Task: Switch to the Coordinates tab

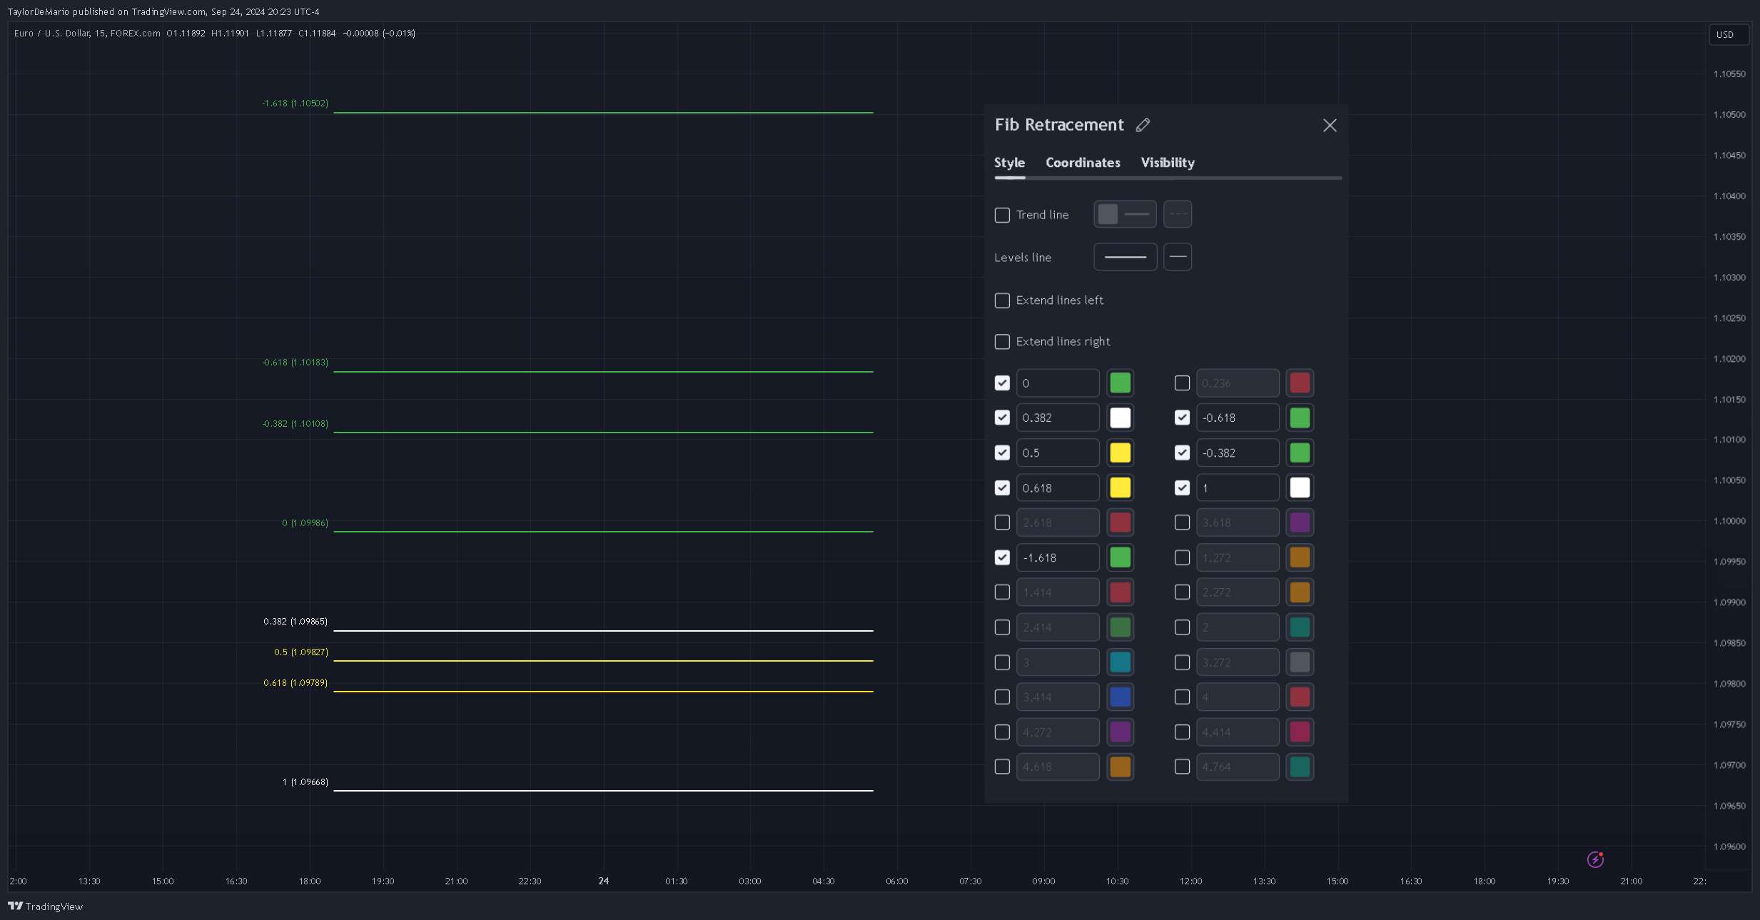Action: [x=1083, y=163]
